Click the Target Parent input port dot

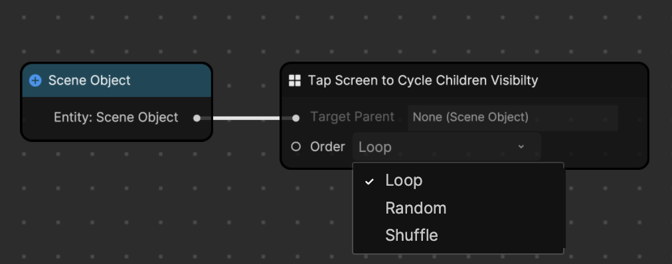(295, 118)
